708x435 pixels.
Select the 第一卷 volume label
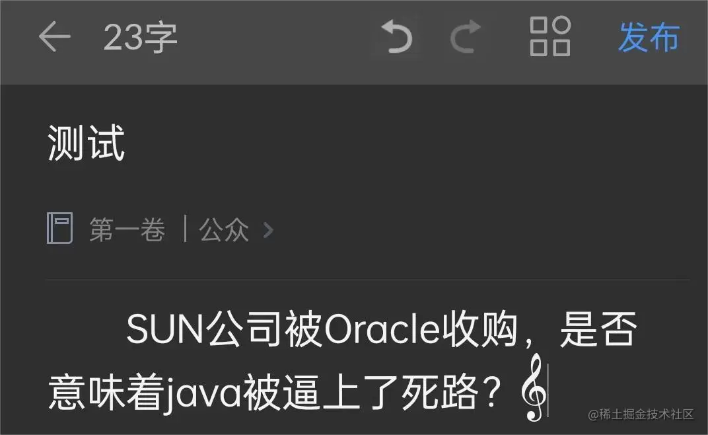coord(127,229)
